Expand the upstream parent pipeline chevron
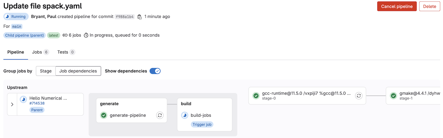443x138 pixels. click(x=12, y=104)
